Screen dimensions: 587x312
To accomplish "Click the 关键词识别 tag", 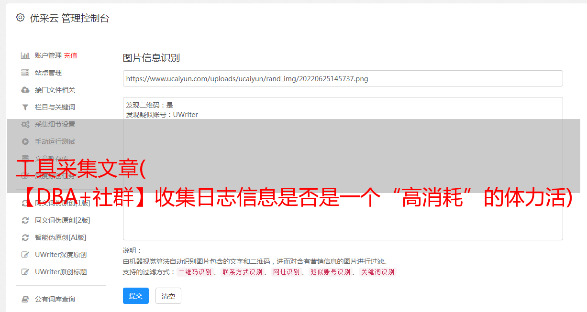I will [x=378, y=272].
